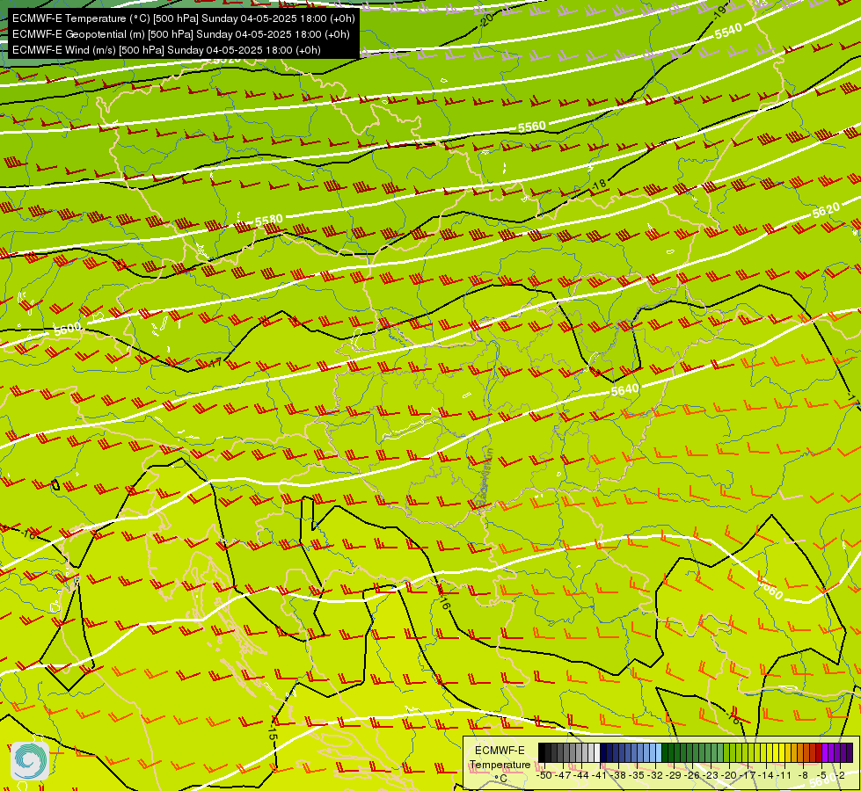This screenshot has width=861, height=791.
Task: Click the -17 isotherm label
Action: coord(215,363)
